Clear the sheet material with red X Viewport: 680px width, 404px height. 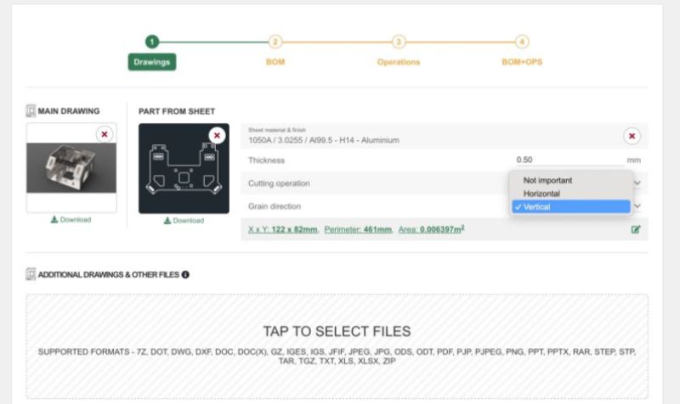(x=632, y=136)
